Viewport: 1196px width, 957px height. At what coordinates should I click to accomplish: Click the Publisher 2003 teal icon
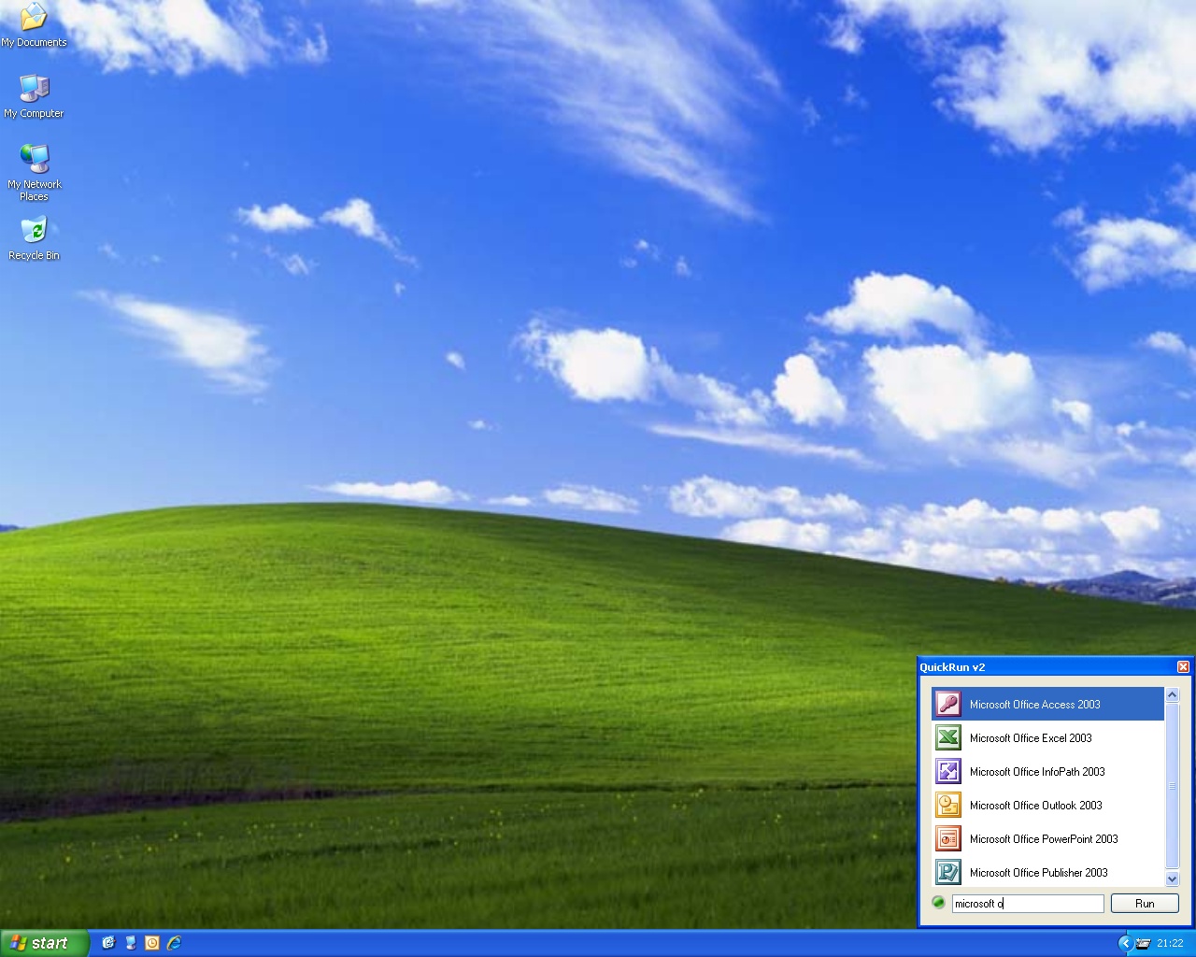point(947,872)
